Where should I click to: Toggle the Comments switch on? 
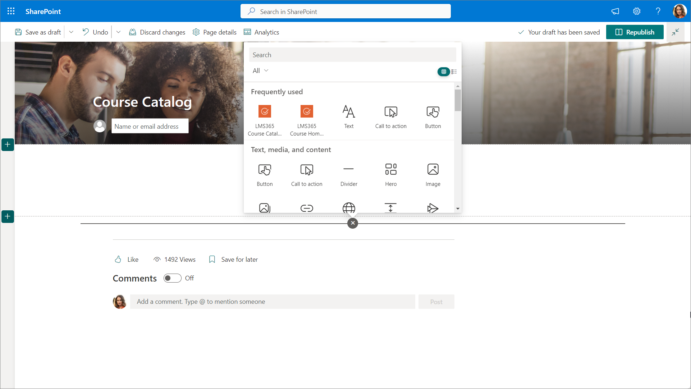click(172, 278)
